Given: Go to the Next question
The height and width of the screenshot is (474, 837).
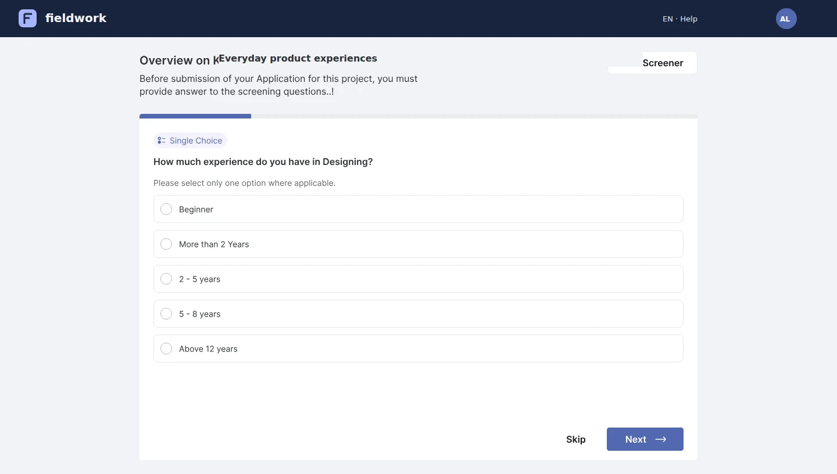Looking at the screenshot, I should pos(645,439).
